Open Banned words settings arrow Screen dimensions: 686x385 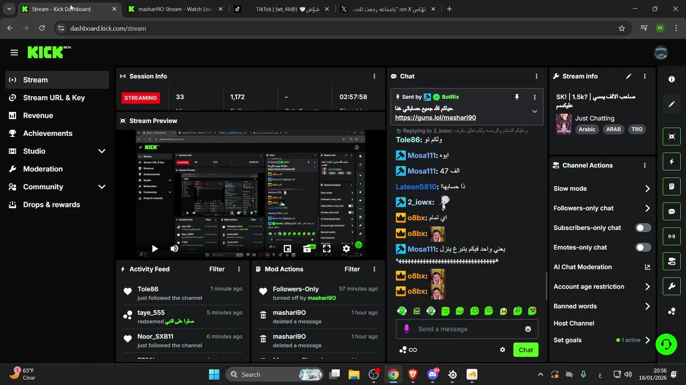tap(647, 306)
